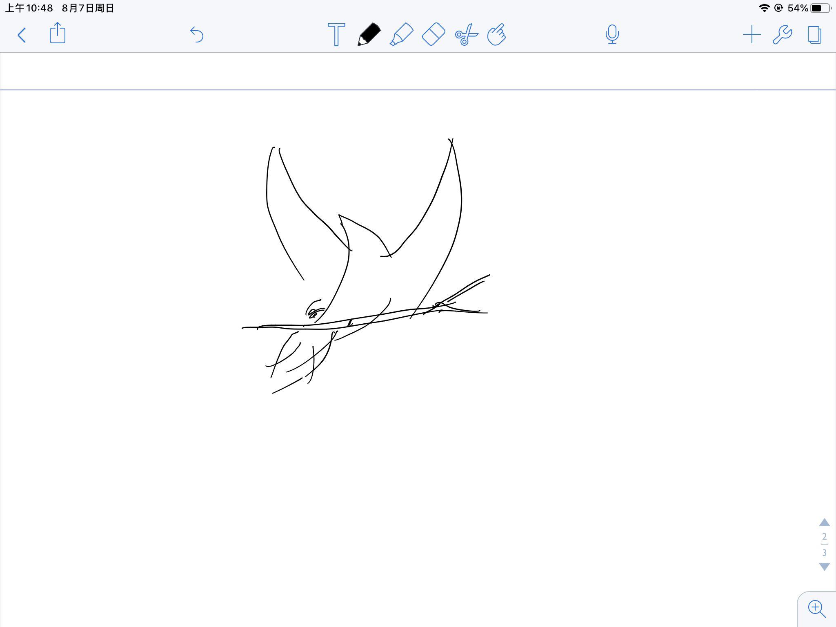Viewport: 836px width, 627px height.
Task: Tap the battery percentage indicator
Action: click(x=798, y=8)
